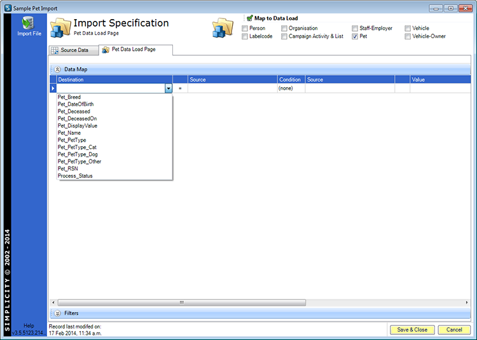Close the Destination dropdown arrow

click(169, 88)
